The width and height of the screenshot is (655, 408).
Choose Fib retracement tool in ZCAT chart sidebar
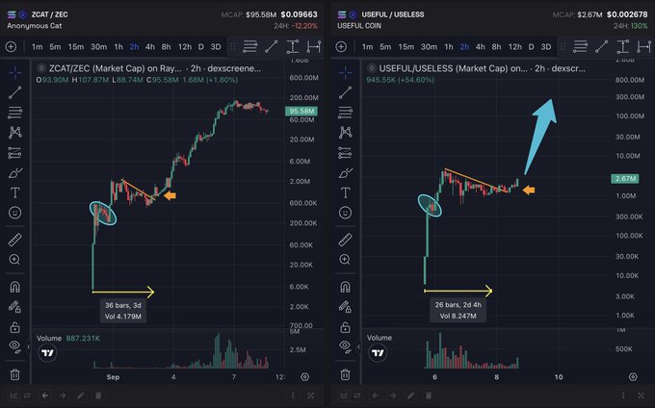[15, 113]
